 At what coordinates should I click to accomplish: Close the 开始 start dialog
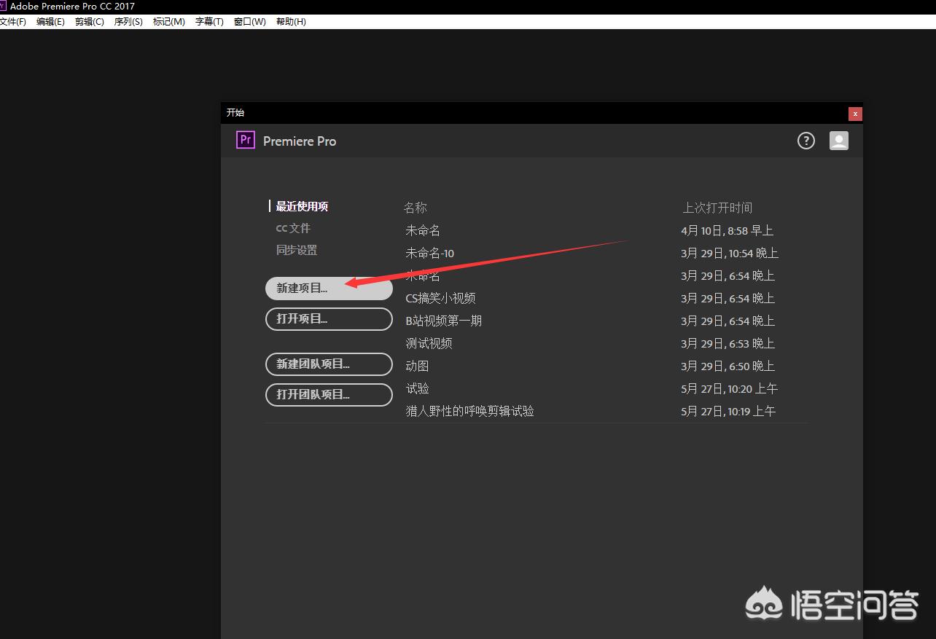(x=855, y=114)
